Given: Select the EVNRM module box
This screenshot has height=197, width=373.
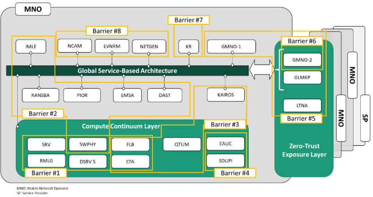Looking at the screenshot, I should coord(112,46).
